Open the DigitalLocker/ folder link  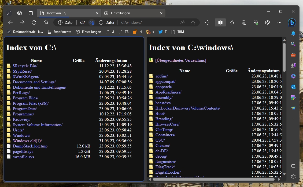[x=168, y=172]
